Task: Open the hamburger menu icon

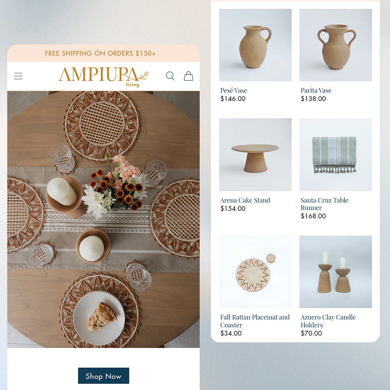Action: [x=18, y=76]
